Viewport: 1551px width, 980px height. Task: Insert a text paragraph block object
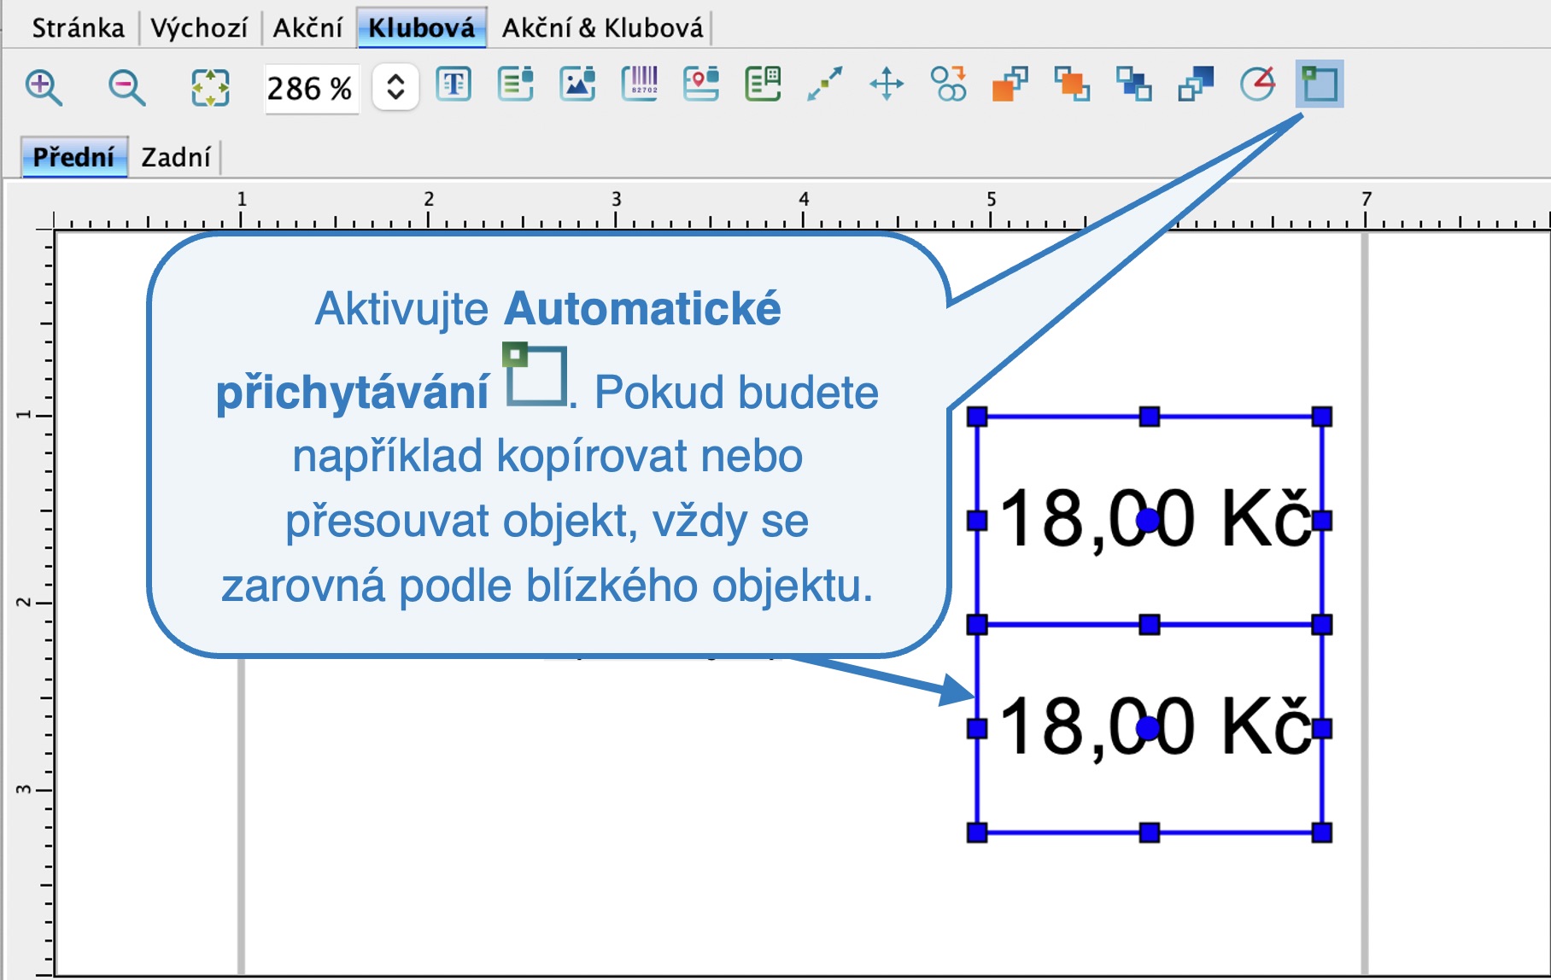[516, 85]
